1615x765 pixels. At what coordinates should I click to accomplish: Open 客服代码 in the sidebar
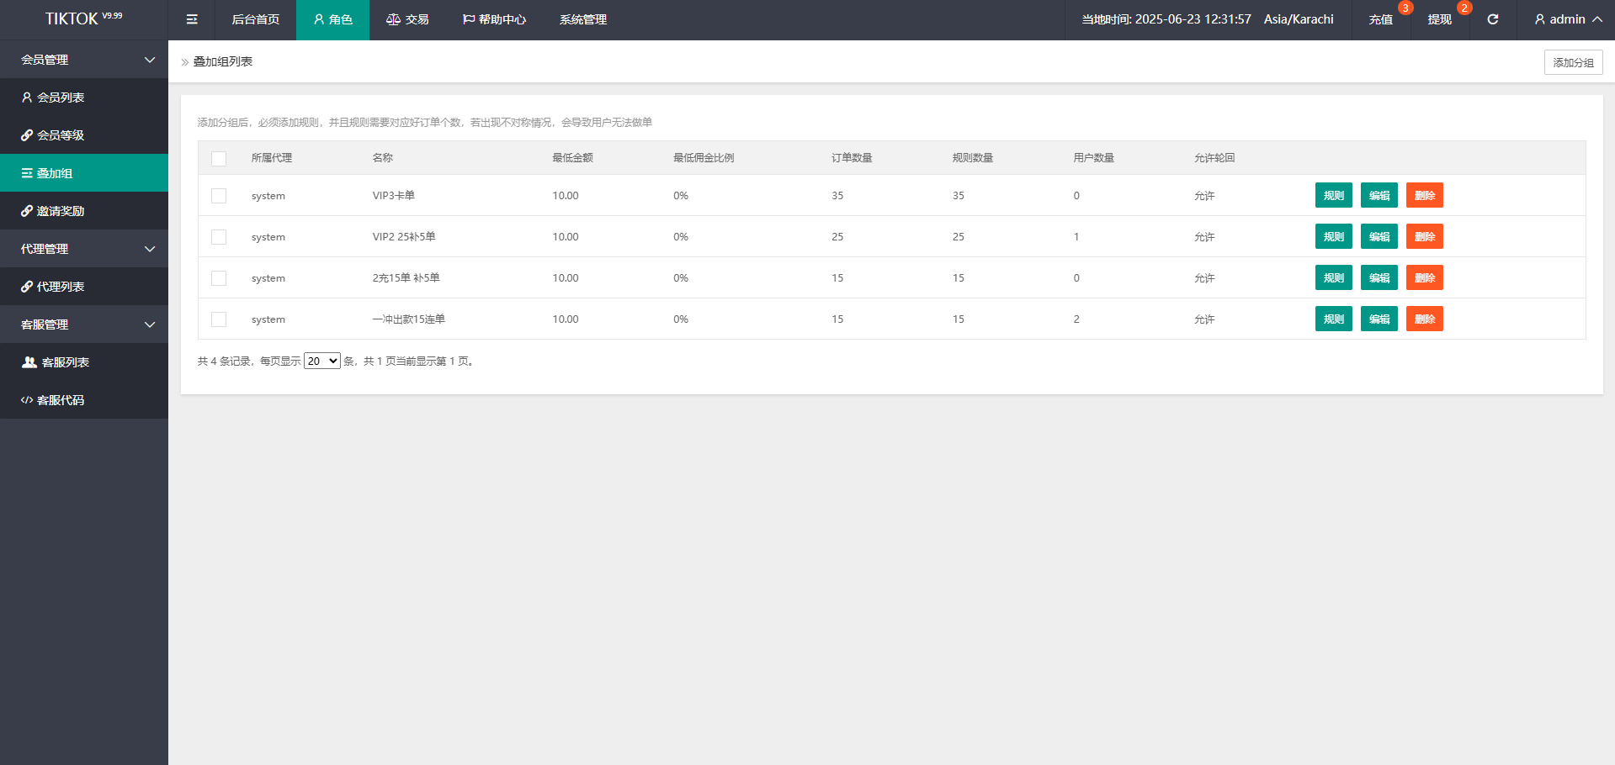[61, 400]
